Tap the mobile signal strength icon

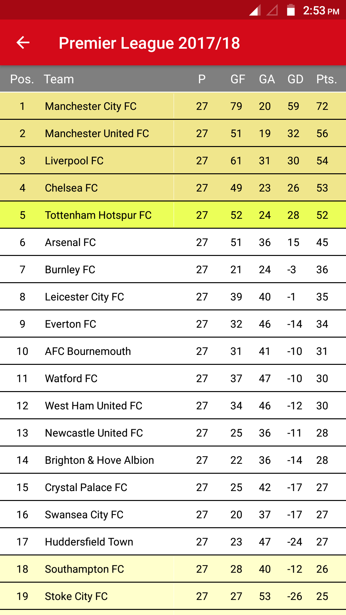click(255, 10)
